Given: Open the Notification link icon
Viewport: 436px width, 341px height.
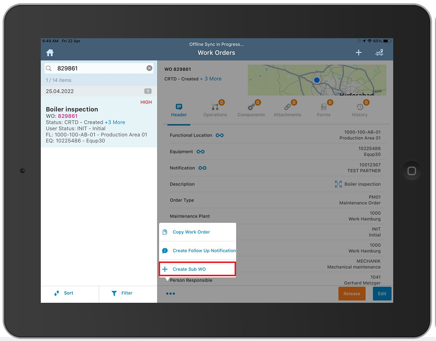Looking at the screenshot, I should click(x=202, y=168).
